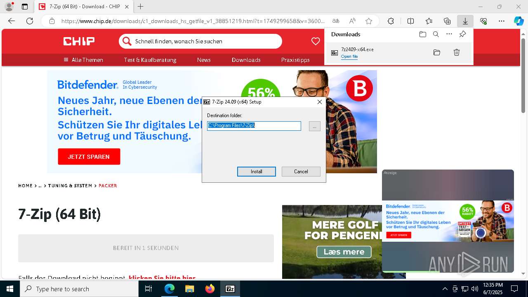
Task: Open the Edge profile icon
Action: [x=9, y=7]
